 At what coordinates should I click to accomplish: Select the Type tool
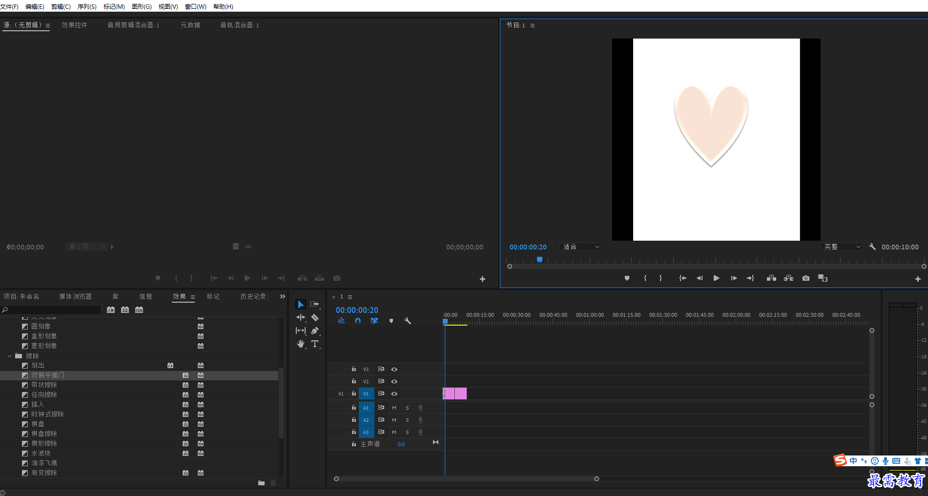315,344
